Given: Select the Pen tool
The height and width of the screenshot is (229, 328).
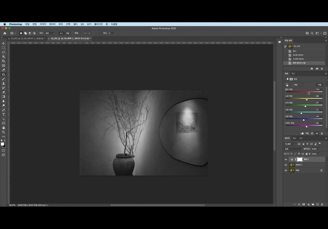Looking at the screenshot, I should click(x=4, y=110).
